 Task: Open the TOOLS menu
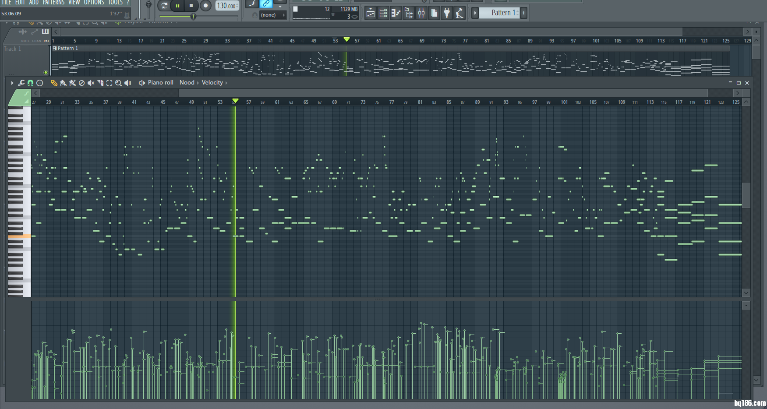point(116,3)
